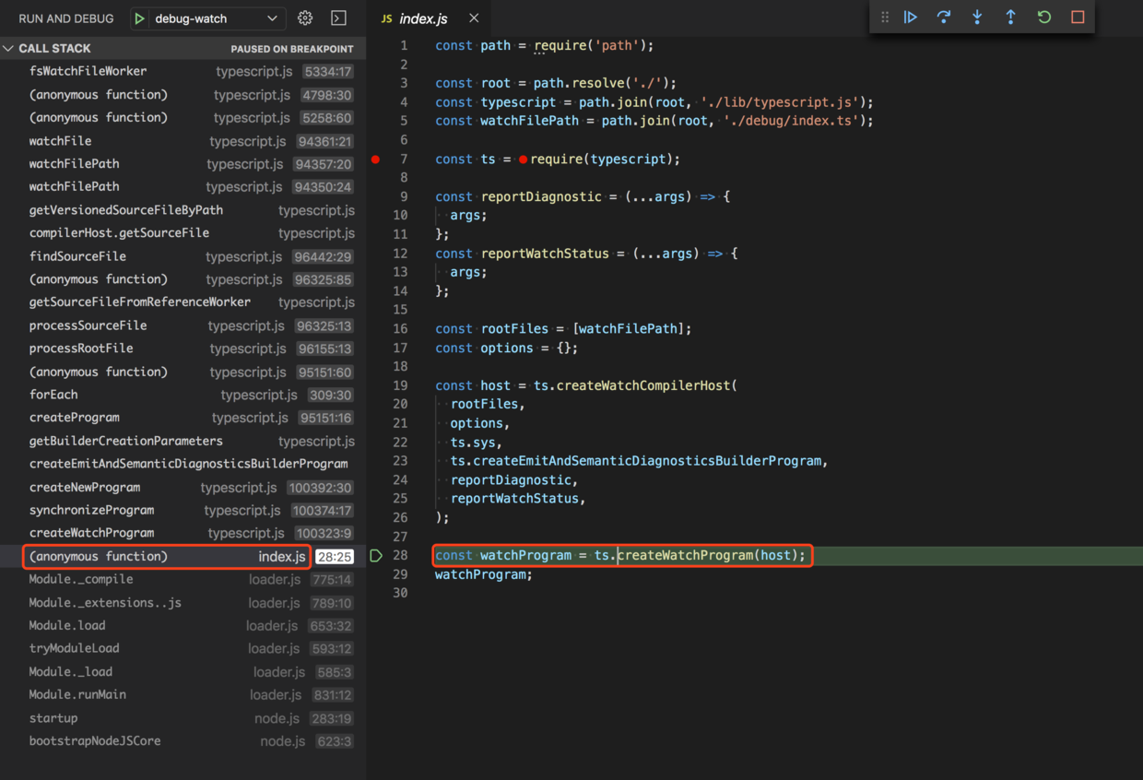The width and height of the screenshot is (1143, 780).
Task: Toggle the breakpoint on line 7
Action: 375,159
